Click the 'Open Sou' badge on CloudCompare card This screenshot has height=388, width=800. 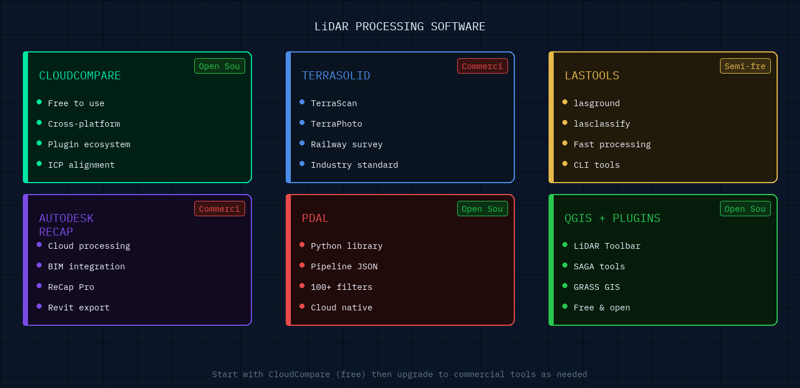tap(219, 66)
